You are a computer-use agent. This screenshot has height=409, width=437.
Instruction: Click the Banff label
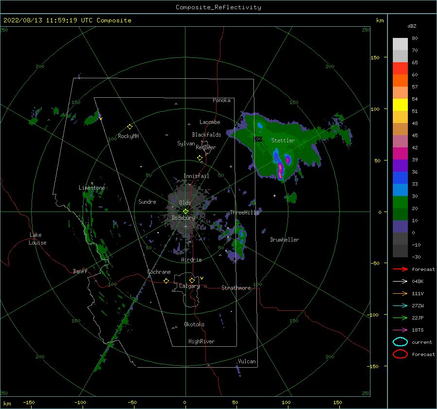pyautogui.click(x=80, y=271)
